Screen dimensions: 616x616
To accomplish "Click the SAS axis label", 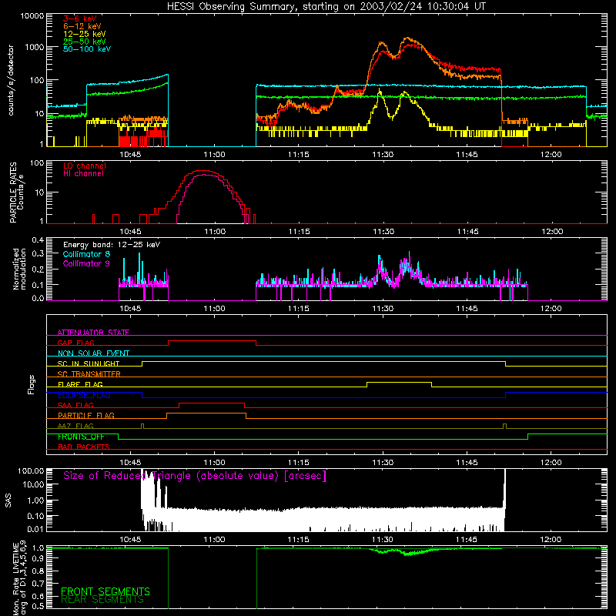I will coord(8,500).
